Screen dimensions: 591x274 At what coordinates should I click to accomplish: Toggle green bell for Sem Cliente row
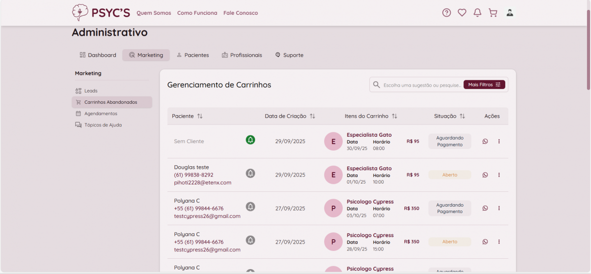point(250,140)
